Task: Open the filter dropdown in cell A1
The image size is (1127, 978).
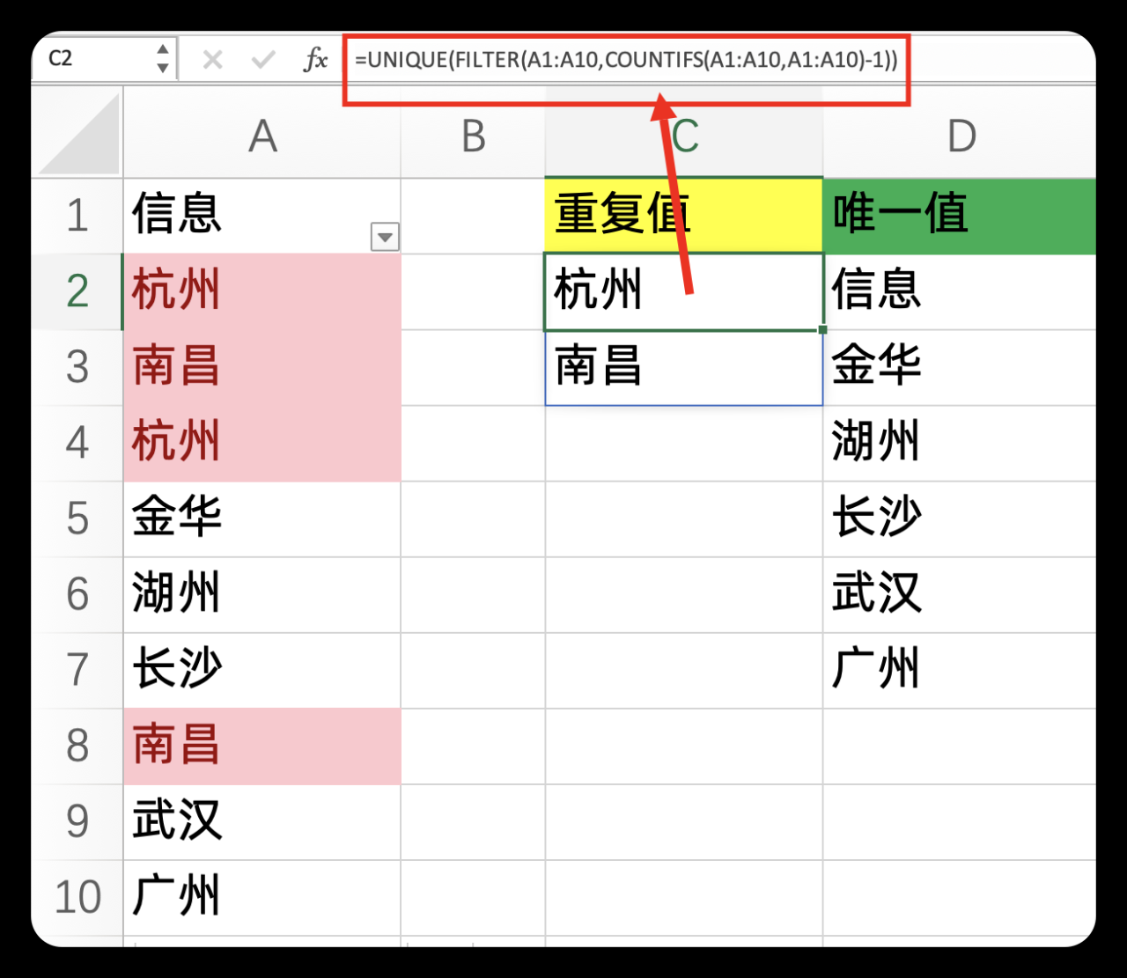Action: (x=385, y=237)
